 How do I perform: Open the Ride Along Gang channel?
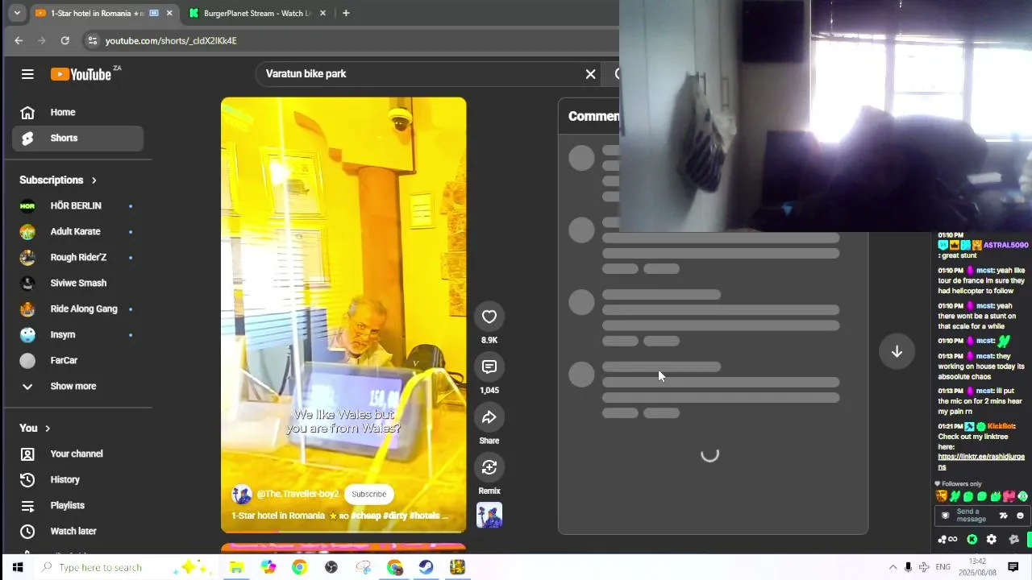coord(77,309)
